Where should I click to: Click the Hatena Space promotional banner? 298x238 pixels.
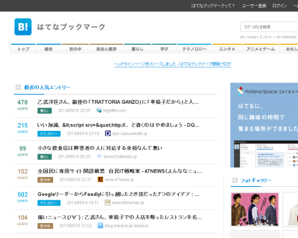point(264,125)
